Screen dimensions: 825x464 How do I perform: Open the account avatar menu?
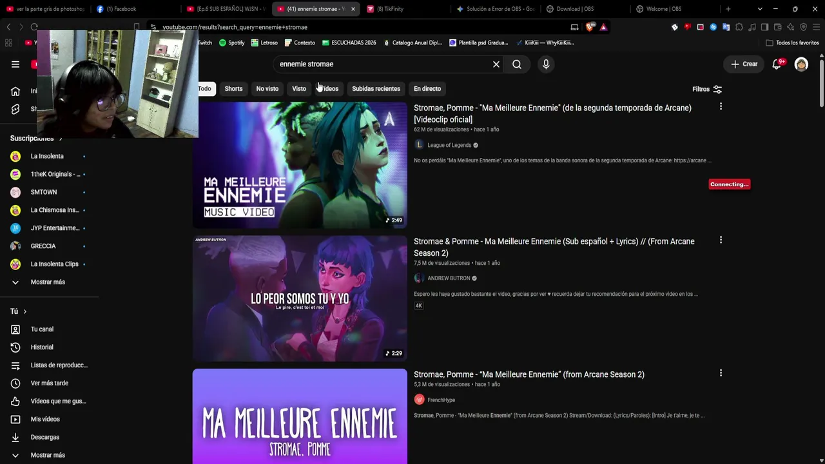[801, 64]
